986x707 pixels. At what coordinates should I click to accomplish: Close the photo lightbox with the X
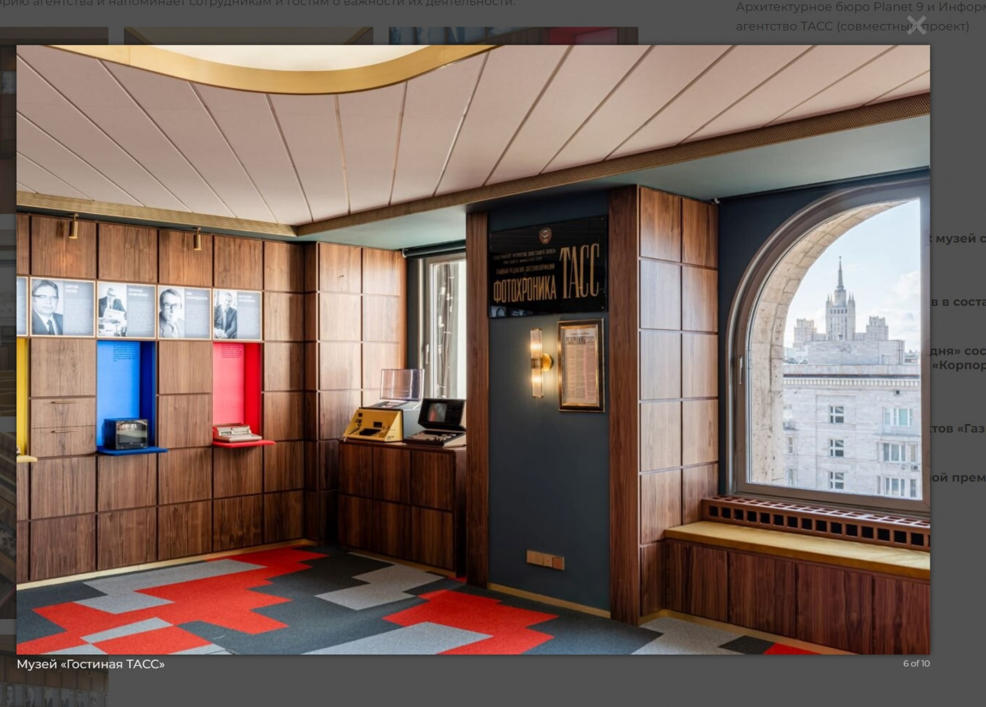pyautogui.click(x=916, y=25)
